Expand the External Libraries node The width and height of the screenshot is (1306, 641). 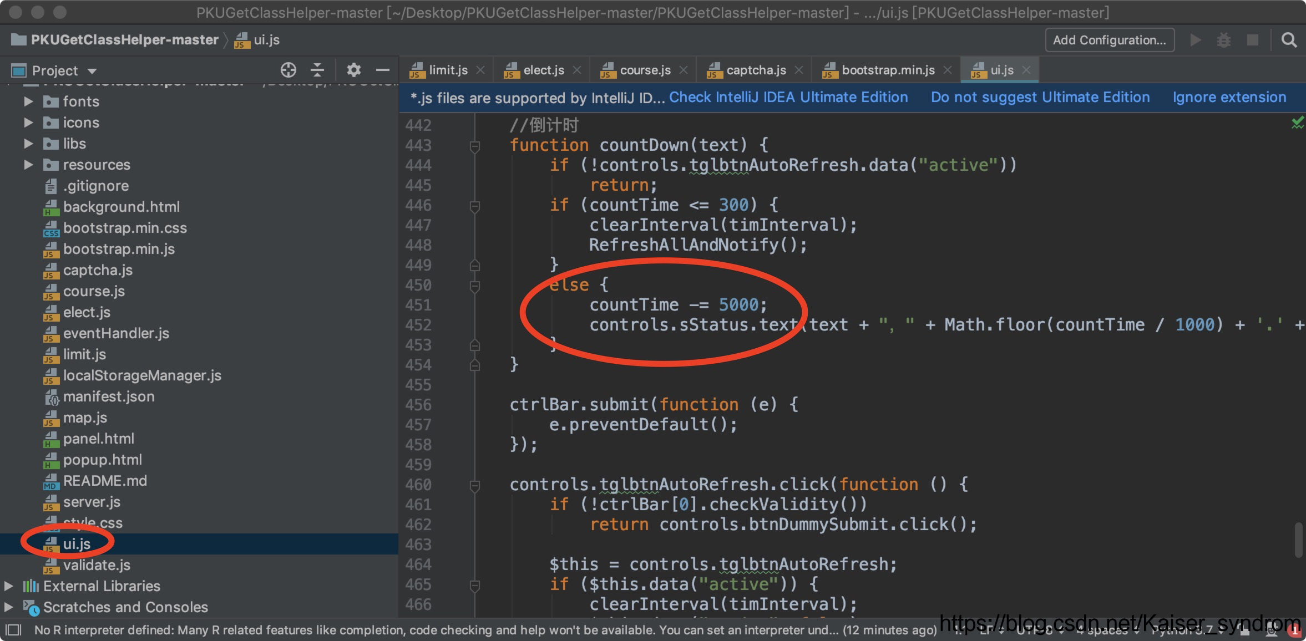(9, 586)
